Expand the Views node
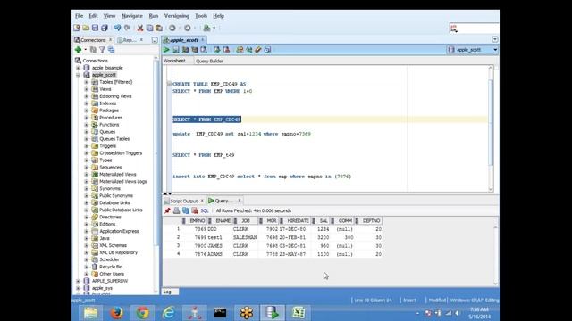The image size is (572, 321). 87,89
